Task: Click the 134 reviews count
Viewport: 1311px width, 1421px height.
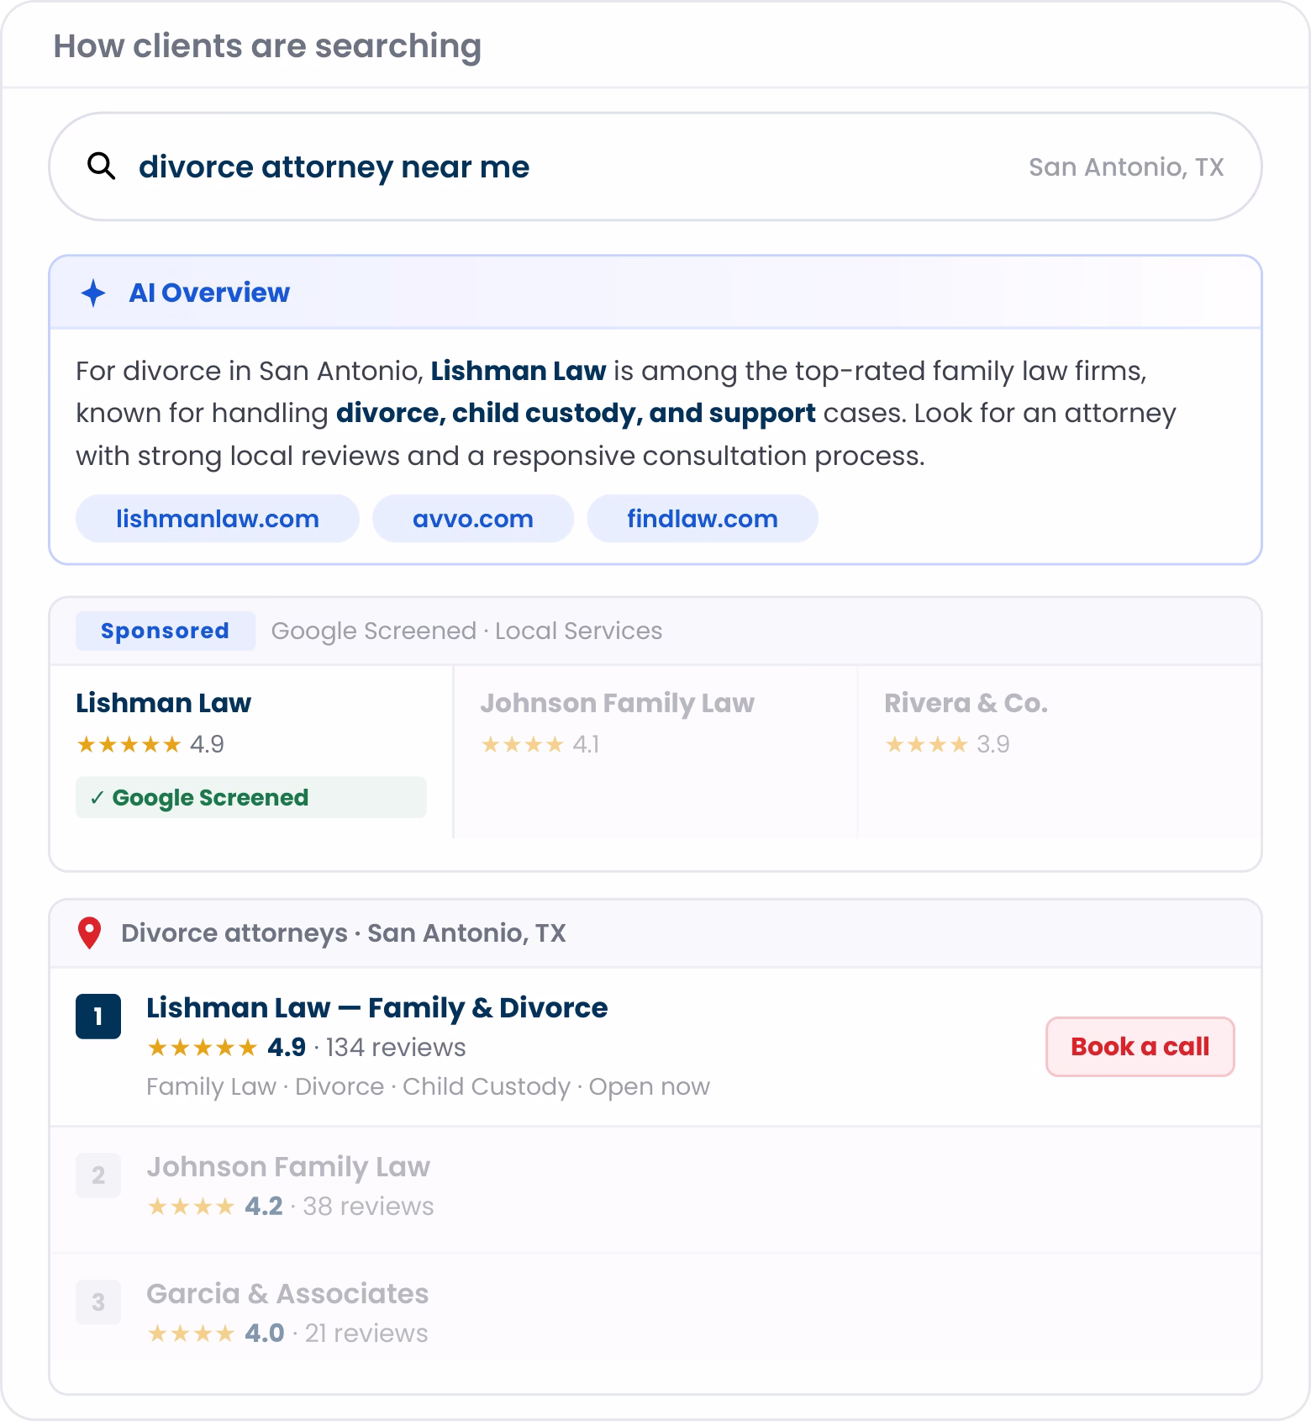Action: click(396, 1048)
